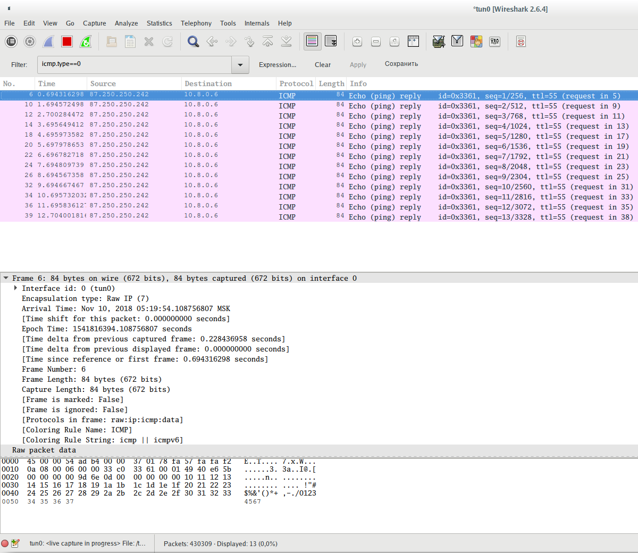Image resolution: width=638 pixels, height=553 pixels.
Task: Jump to the first packet
Action: point(268,41)
